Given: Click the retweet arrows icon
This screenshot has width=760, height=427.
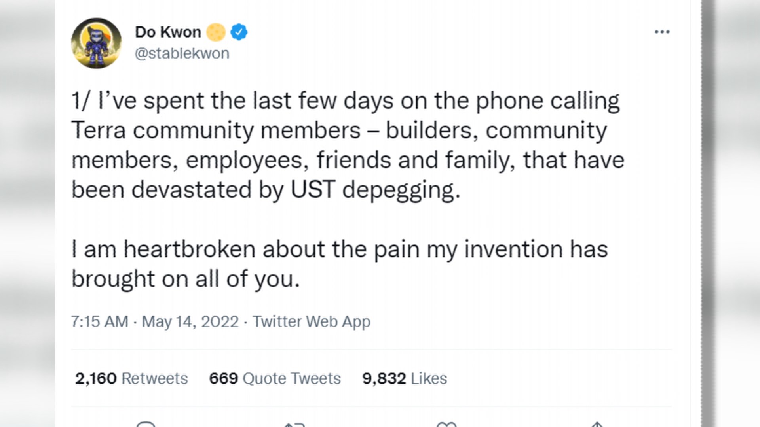Looking at the screenshot, I should [x=294, y=425].
